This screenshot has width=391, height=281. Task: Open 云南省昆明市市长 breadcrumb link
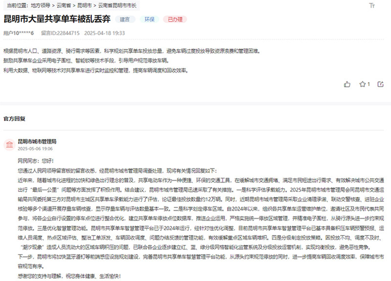[x=117, y=6]
